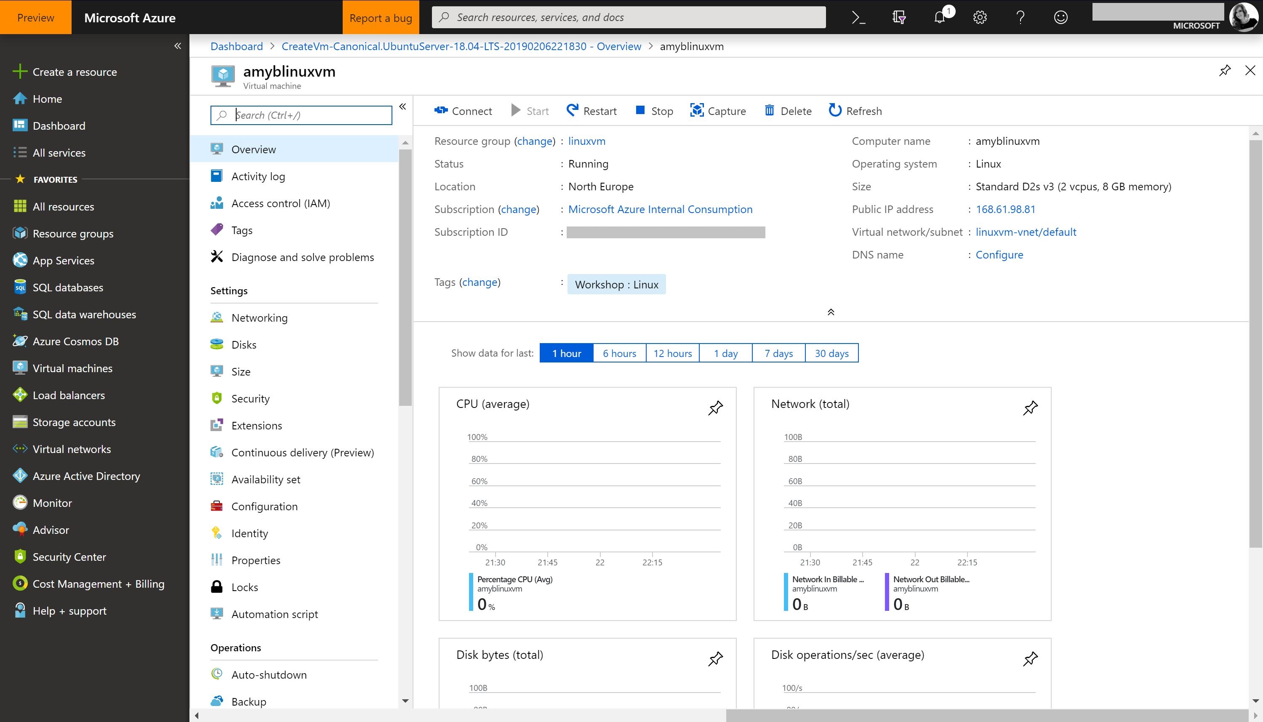Select the 30 days data time range
Screen dimensions: 1263x722
click(x=831, y=353)
